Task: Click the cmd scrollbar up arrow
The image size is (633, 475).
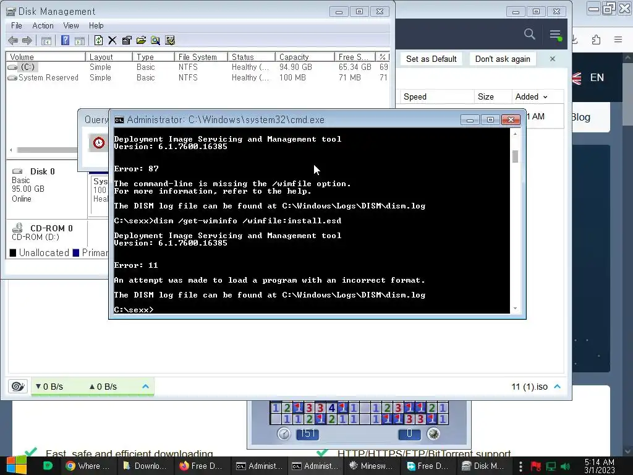Action: 515,134
